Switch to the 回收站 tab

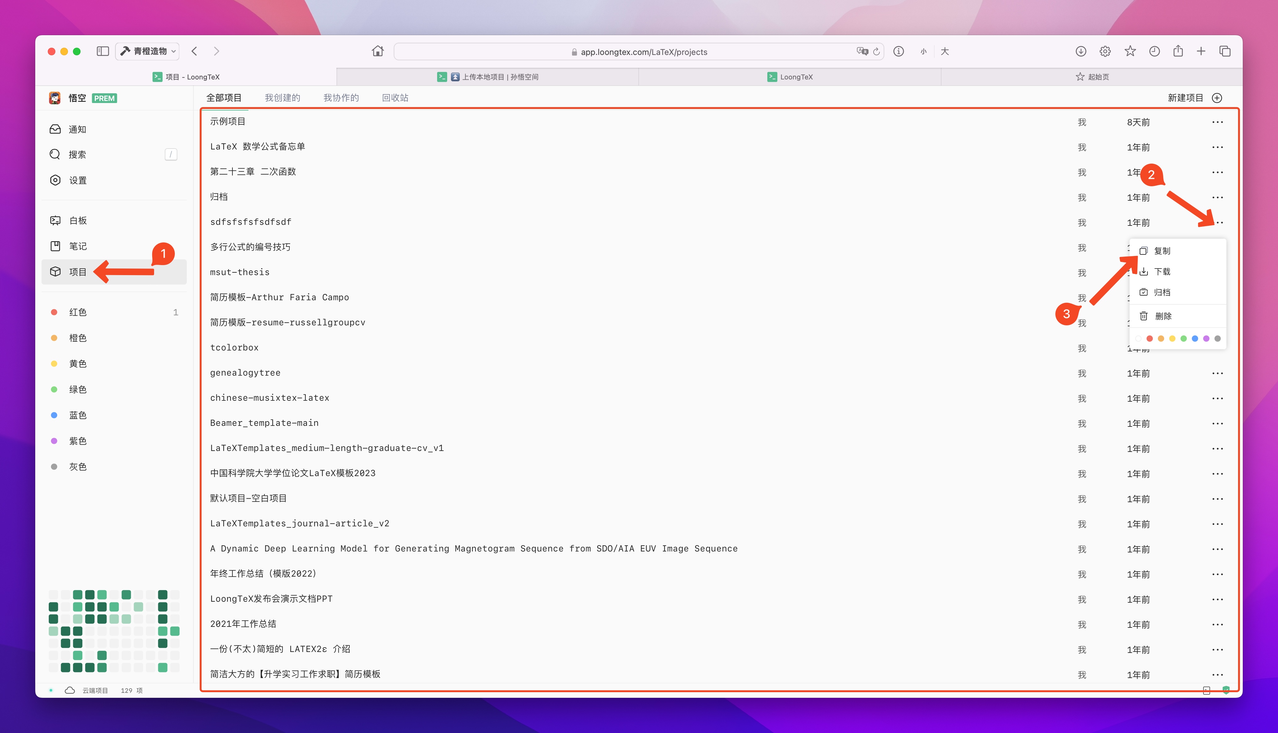[x=395, y=98]
